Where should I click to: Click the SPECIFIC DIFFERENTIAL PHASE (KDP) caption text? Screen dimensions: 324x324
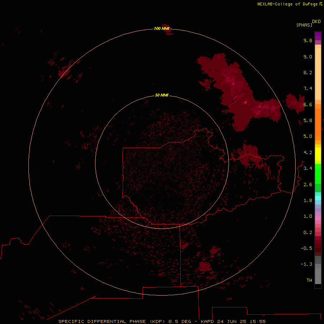pyautogui.click(x=112, y=321)
